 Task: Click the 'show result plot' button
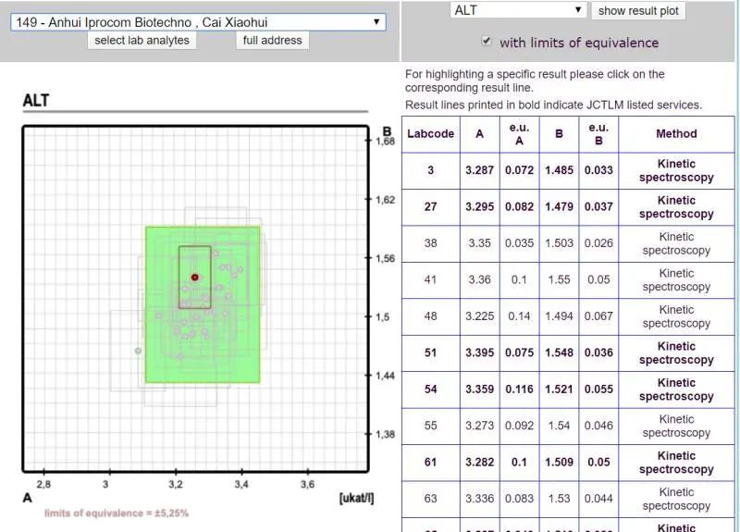click(637, 10)
